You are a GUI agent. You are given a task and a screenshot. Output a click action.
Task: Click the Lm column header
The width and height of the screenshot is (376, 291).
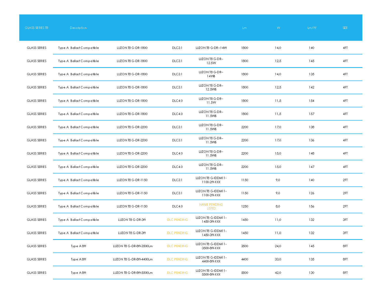[244, 28]
